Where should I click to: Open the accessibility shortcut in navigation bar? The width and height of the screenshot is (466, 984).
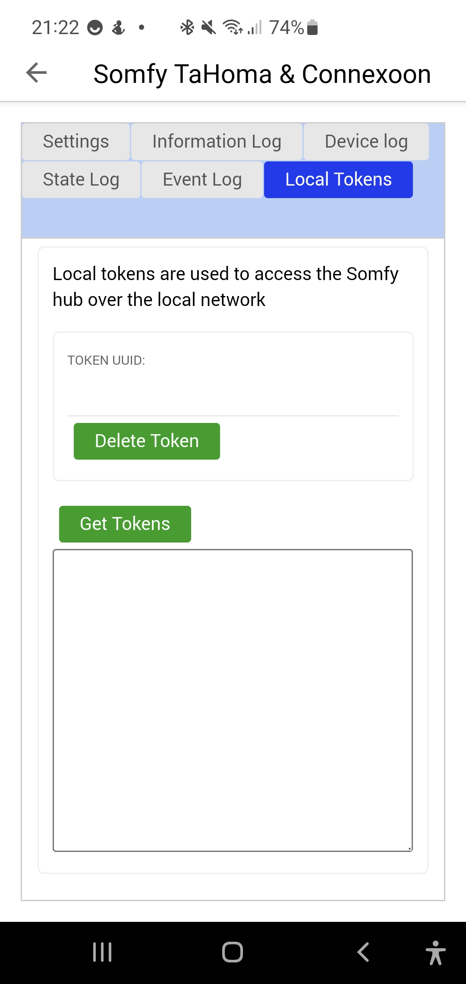(435, 952)
